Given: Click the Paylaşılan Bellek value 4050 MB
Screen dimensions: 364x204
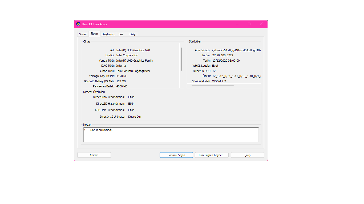Looking at the screenshot, I should point(122,86).
